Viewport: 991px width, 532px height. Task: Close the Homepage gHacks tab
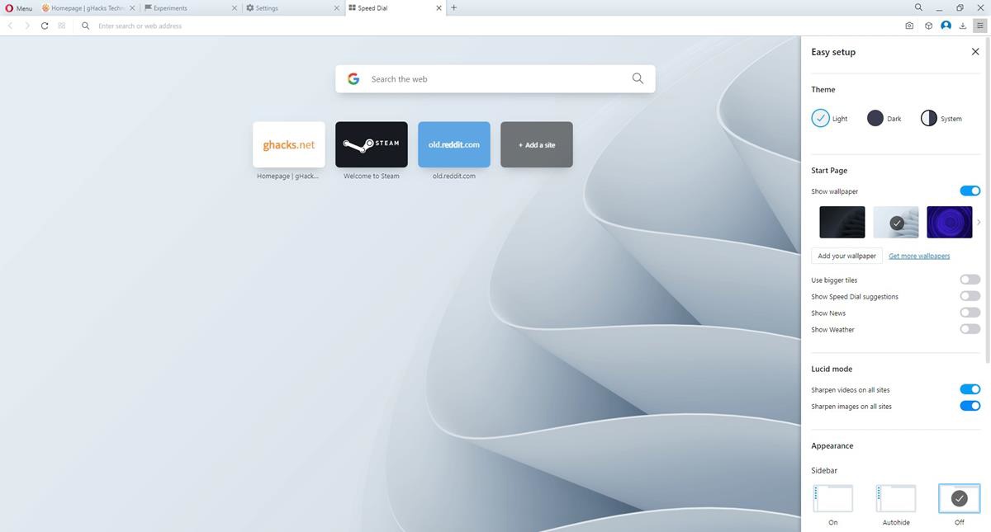coord(133,7)
